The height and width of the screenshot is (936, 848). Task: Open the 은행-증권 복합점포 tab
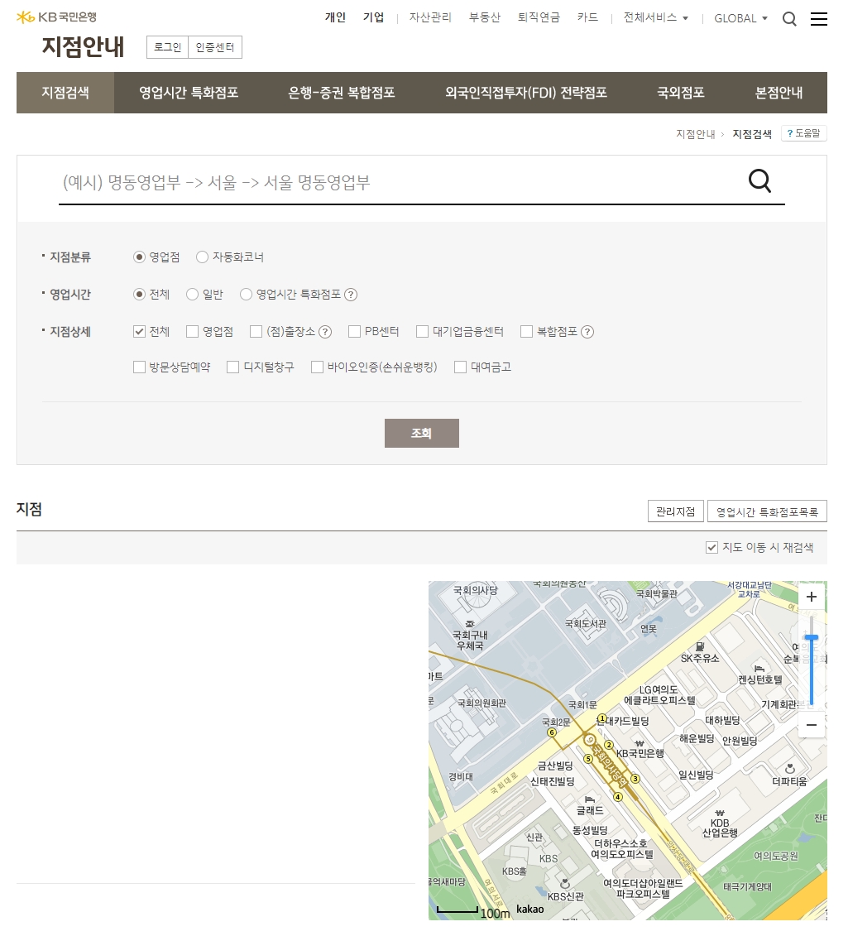[342, 94]
